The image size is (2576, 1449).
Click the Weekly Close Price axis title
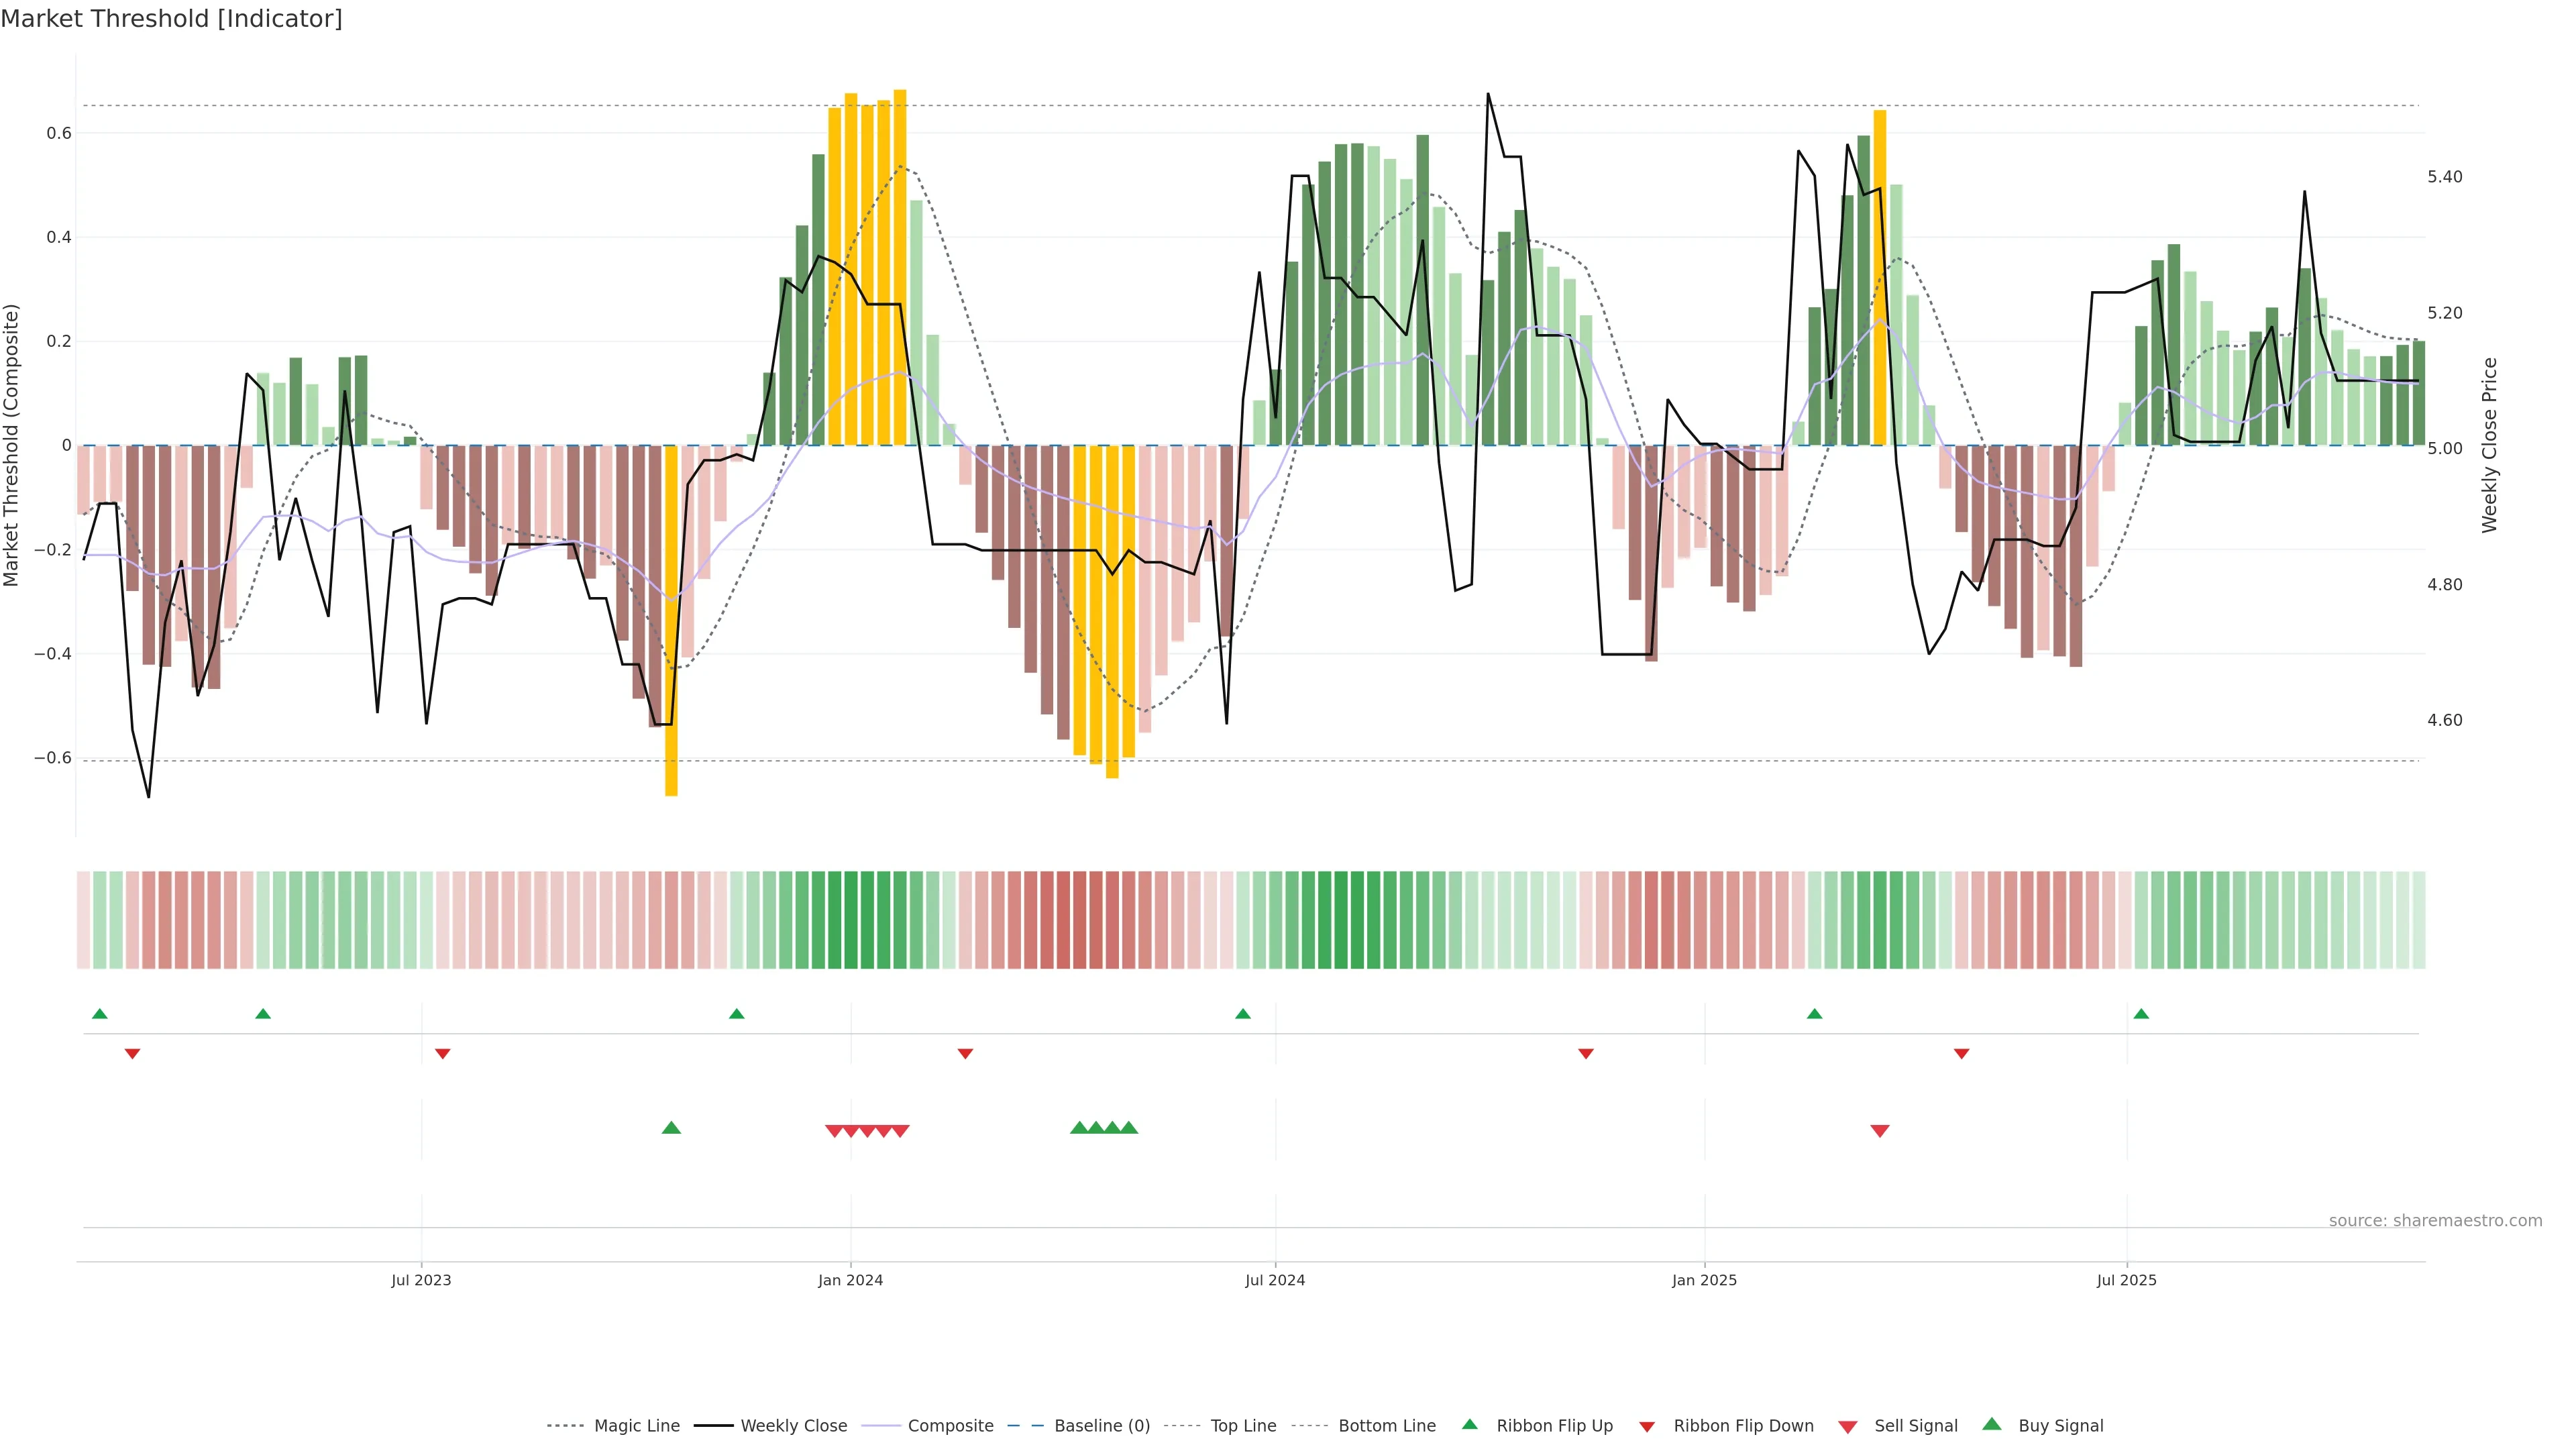pos(2489,445)
